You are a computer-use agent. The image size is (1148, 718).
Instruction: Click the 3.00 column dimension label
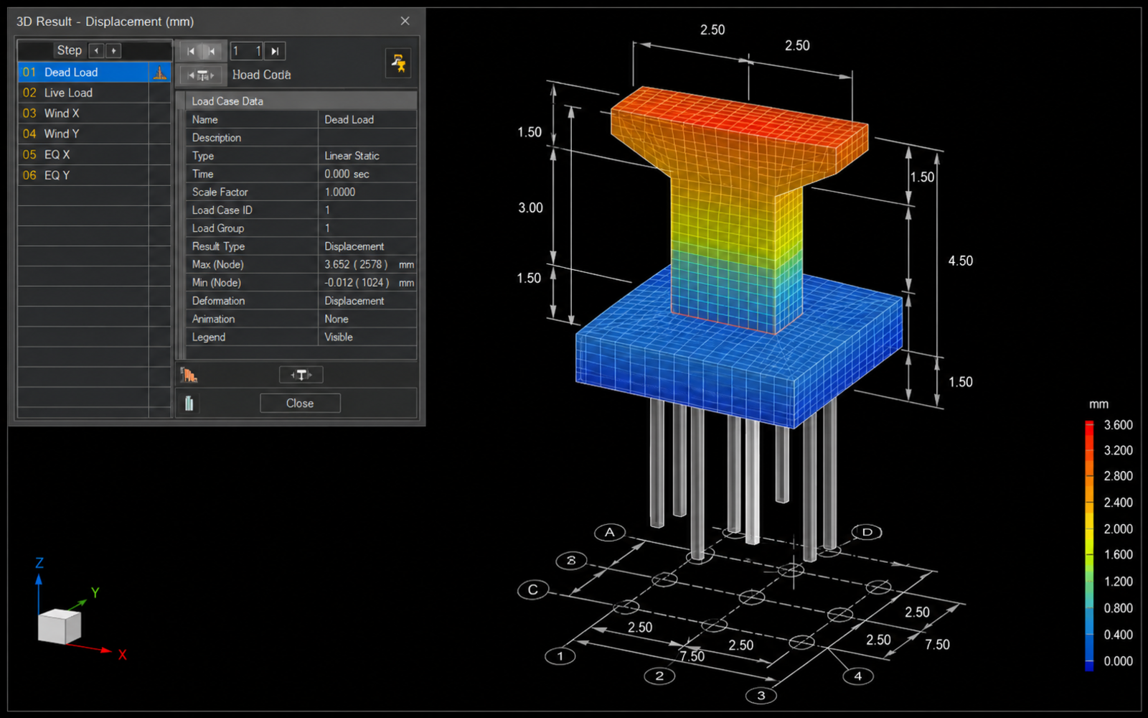(531, 208)
